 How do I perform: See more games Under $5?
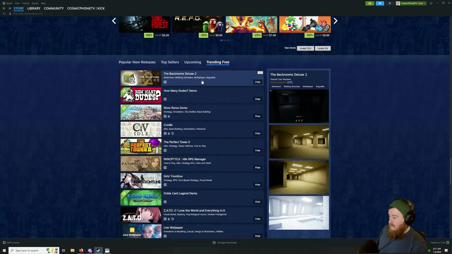322,48
